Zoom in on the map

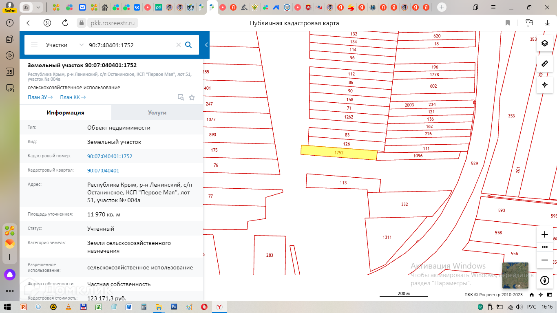coord(544,234)
